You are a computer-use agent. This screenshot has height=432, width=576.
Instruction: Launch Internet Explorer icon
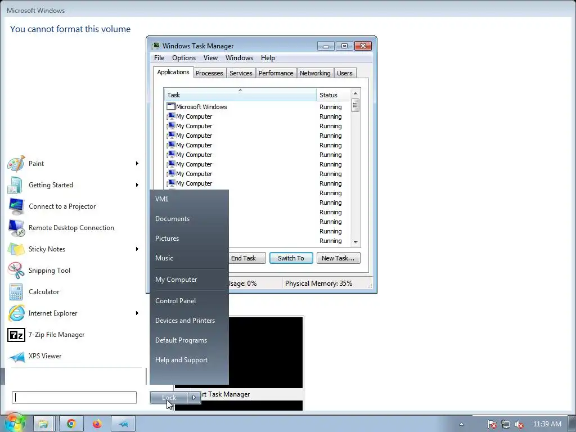16,313
